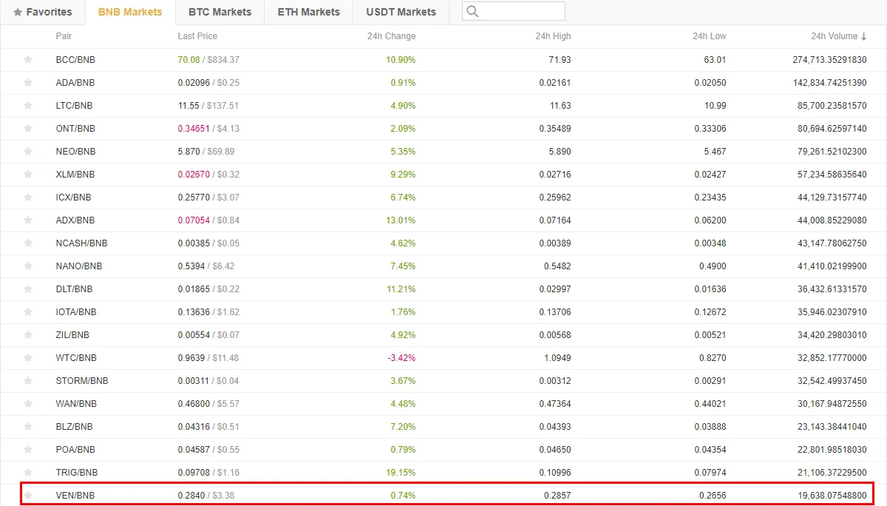Favorite the XLM/BNB star icon
This screenshot has width=887, height=506.
pos(28,175)
